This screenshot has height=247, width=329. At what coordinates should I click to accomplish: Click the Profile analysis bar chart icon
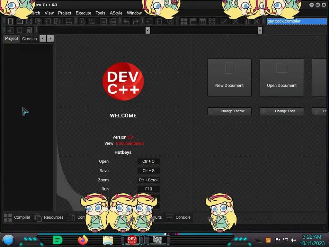[247, 22]
